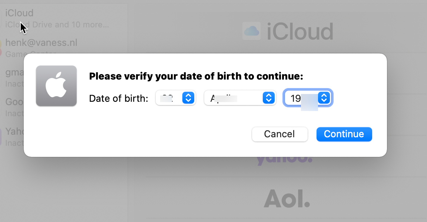The width and height of the screenshot is (427, 222).
Task: Click the Aol. logo in the provider list
Action: click(x=287, y=199)
